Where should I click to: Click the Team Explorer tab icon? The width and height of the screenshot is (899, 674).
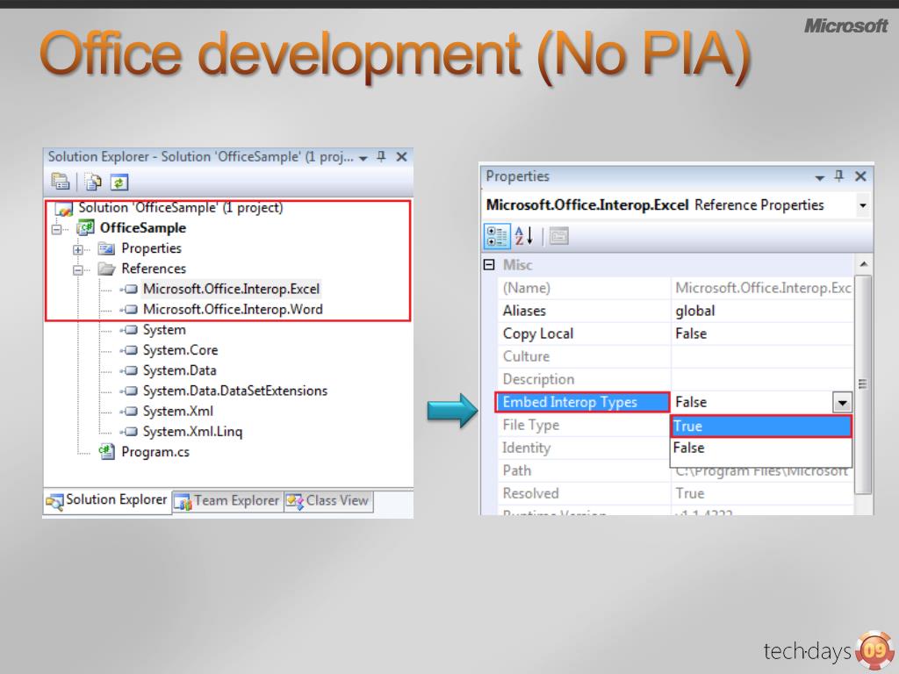[x=183, y=503]
